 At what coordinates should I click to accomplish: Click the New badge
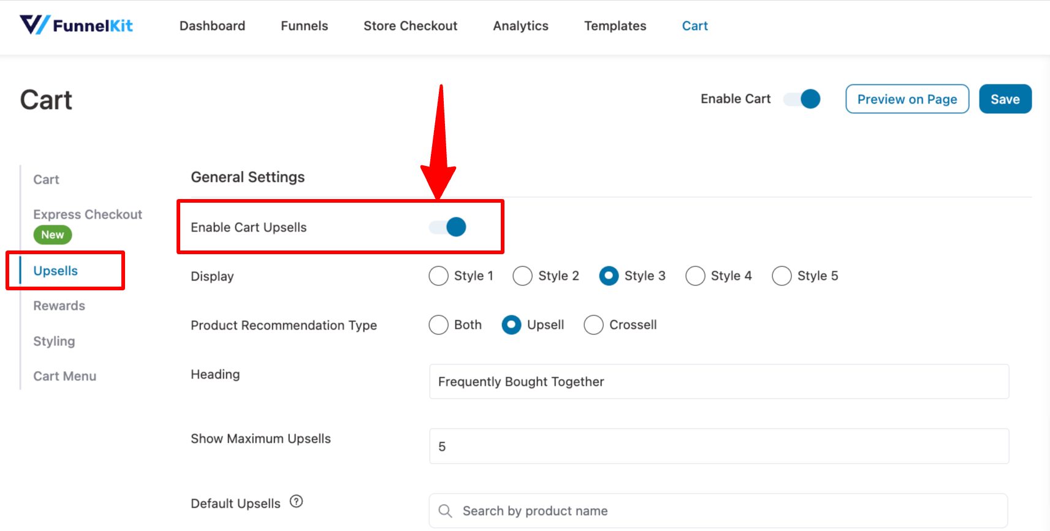click(x=53, y=235)
